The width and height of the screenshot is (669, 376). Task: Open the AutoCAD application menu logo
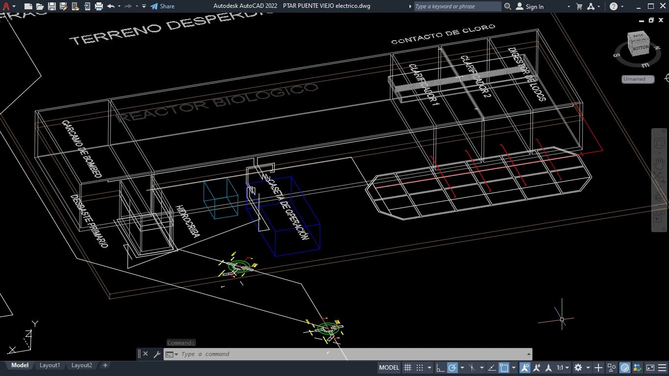pos(7,6)
